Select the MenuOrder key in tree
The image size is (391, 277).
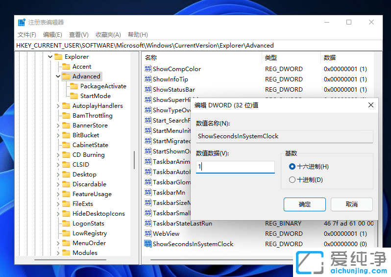[89, 243]
